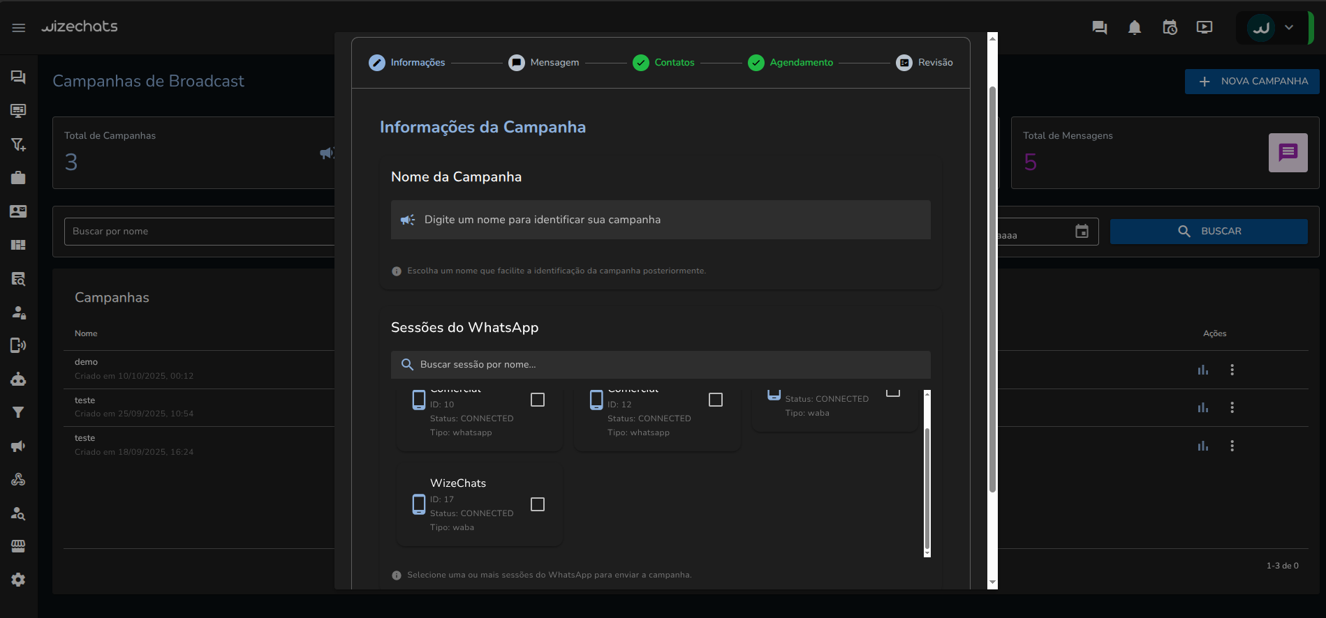The height and width of the screenshot is (618, 1326).
Task: Open the notifications bell
Action: pos(1135,28)
